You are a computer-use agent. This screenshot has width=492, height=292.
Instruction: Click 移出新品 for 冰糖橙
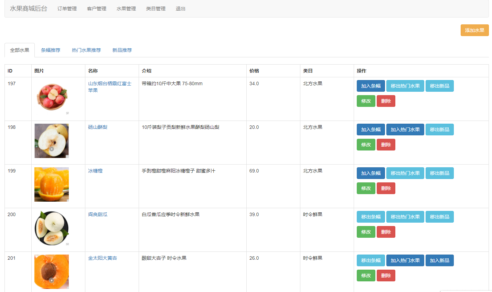pyautogui.click(x=439, y=173)
